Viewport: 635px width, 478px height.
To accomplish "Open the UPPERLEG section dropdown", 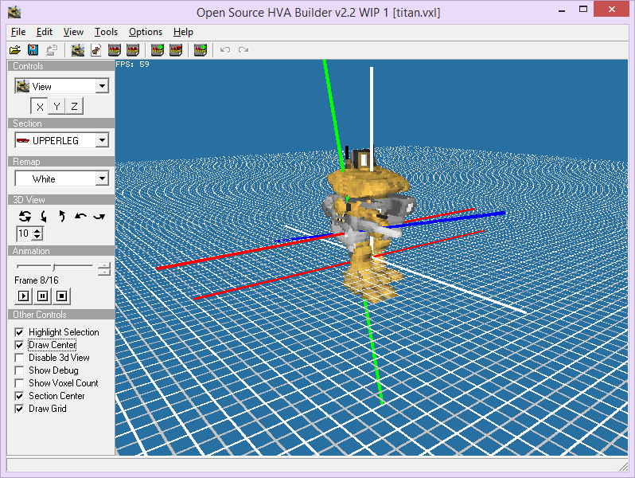I will point(102,140).
